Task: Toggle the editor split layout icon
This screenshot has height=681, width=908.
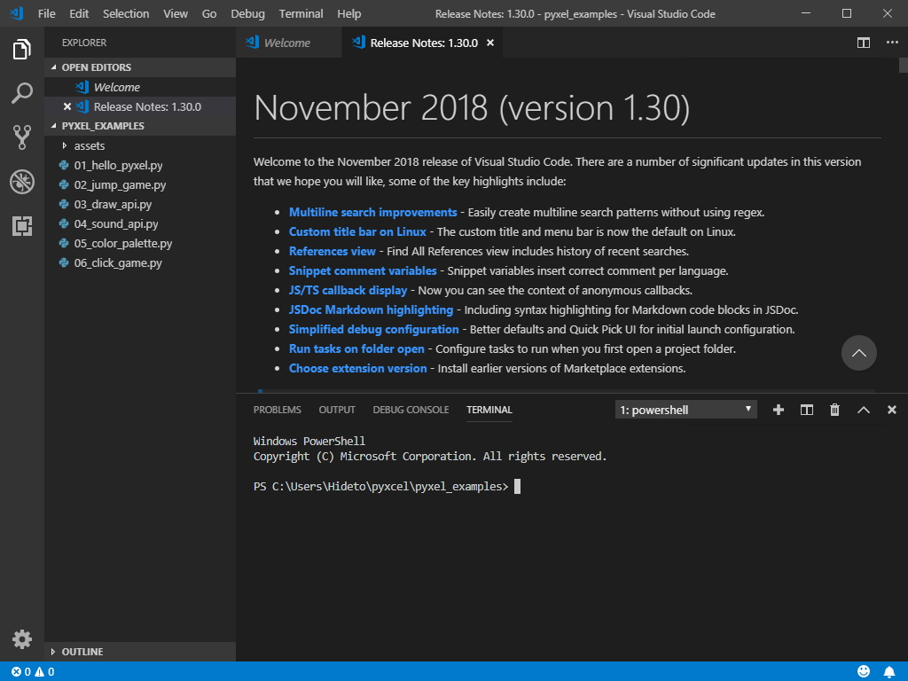Action: click(863, 42)
